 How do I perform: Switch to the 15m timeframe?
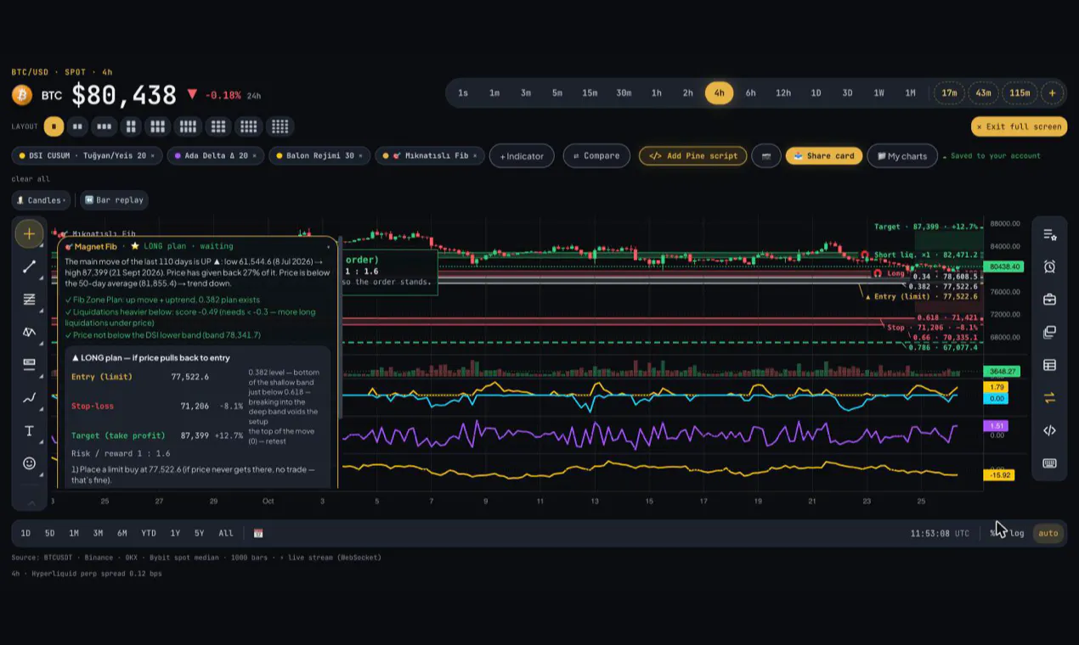[590, 93]
